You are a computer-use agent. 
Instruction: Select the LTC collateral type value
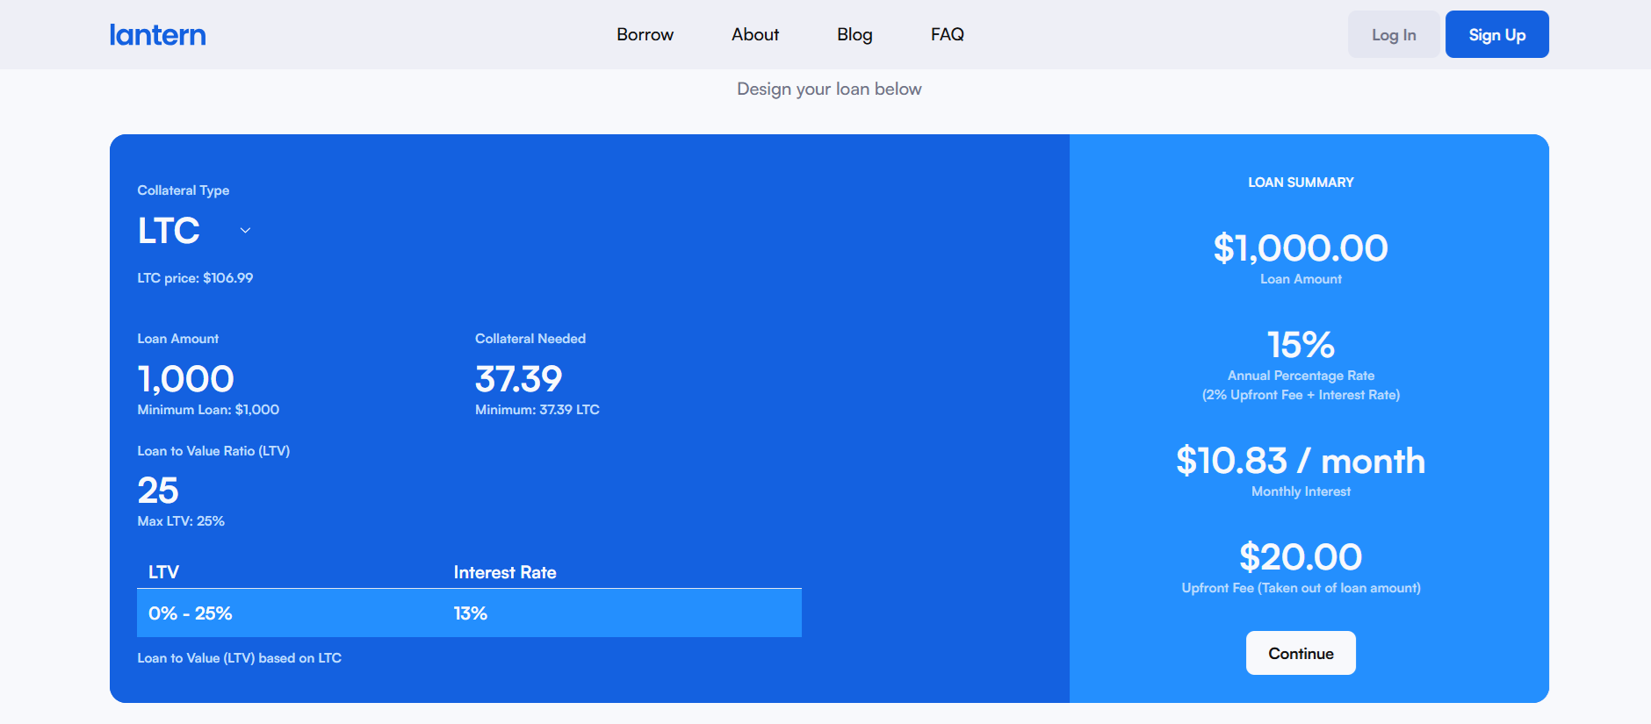coord(169,231)
